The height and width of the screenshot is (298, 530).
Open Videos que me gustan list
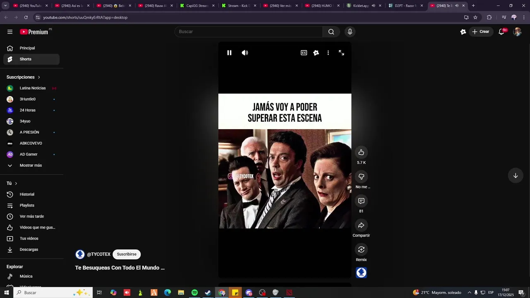[x=31, y=227]
